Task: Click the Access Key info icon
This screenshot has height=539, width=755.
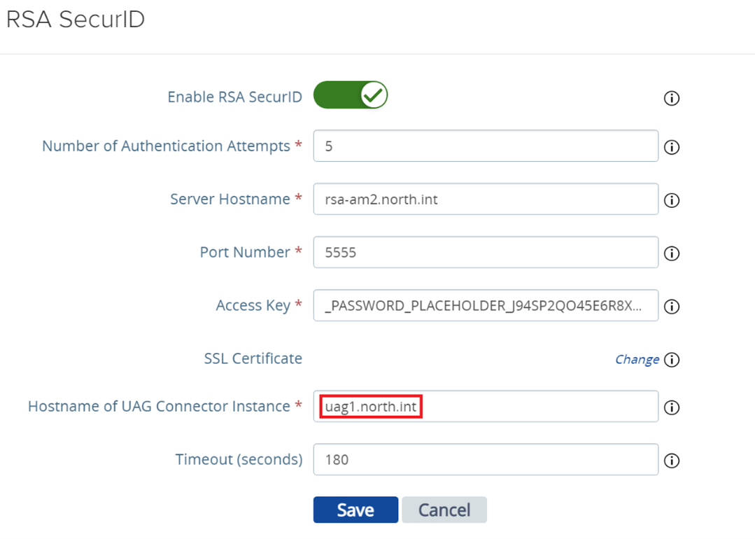Action: (x=671, y=307)
